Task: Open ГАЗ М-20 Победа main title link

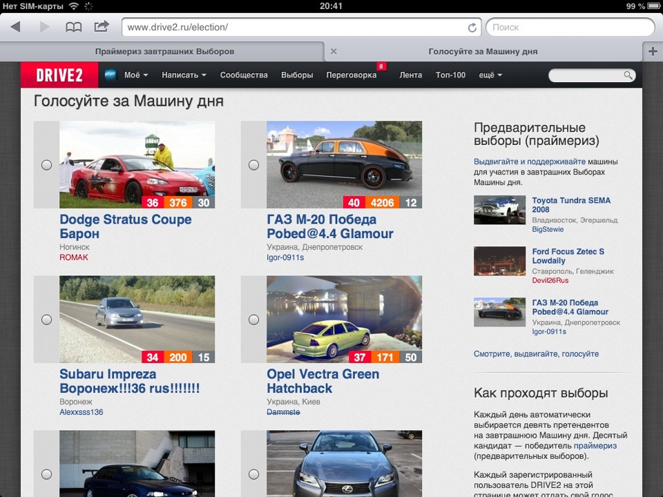Action: point(330,226)
